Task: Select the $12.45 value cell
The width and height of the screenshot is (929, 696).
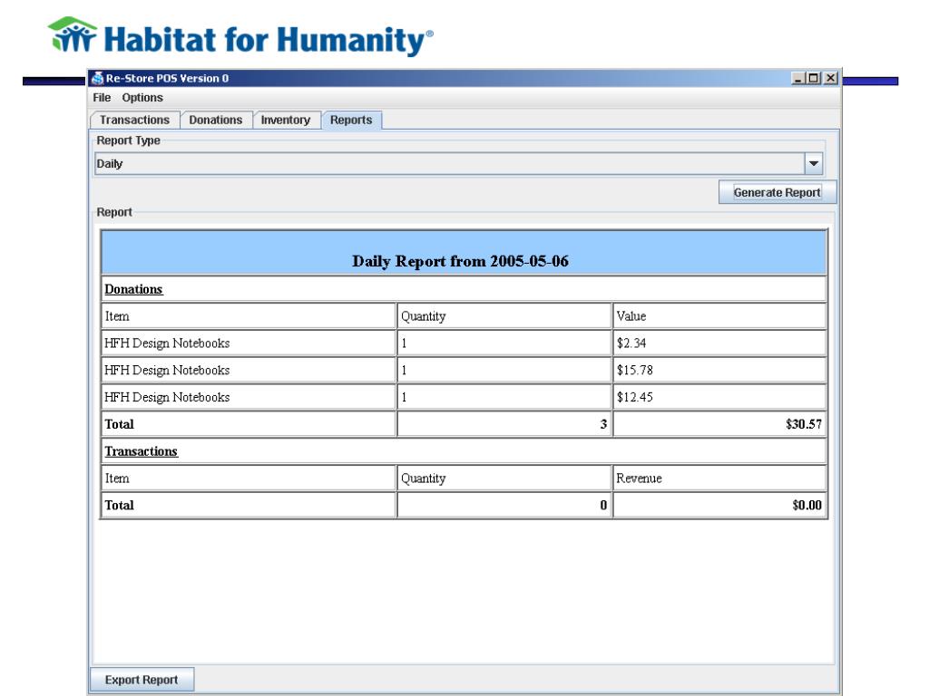Action: coord(719,397)
